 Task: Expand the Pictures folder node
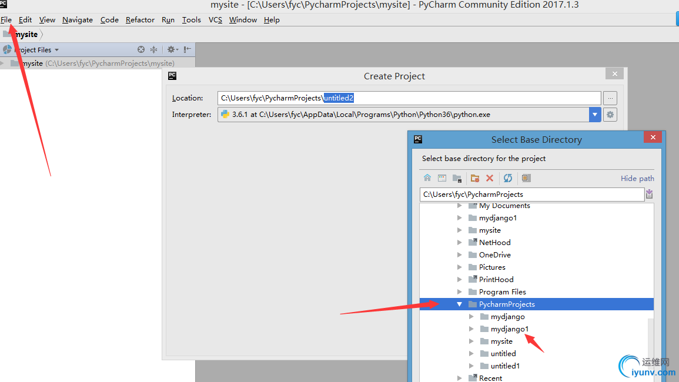coord(460,267)
